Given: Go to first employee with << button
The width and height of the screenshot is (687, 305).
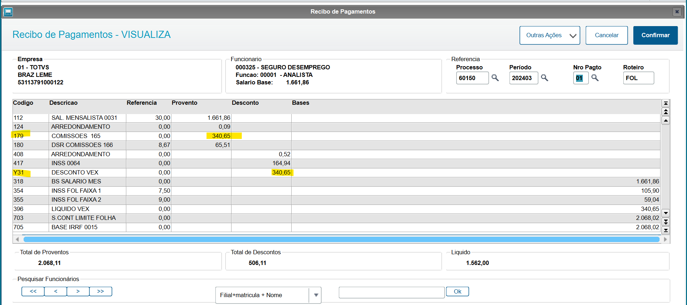Looking at the screenshot, I should pos(33,291).
